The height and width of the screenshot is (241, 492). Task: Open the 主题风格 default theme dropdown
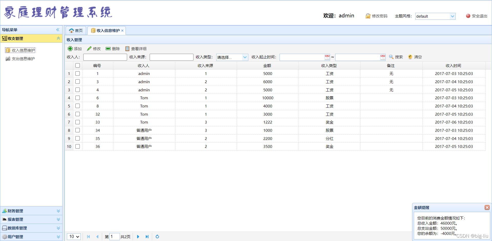tap(453, 16)
